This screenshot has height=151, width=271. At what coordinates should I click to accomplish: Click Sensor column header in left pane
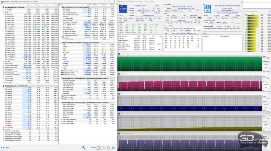click(11, 5)
